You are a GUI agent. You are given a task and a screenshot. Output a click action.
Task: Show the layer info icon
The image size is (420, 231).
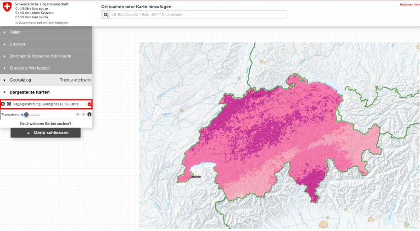[90, 115]
